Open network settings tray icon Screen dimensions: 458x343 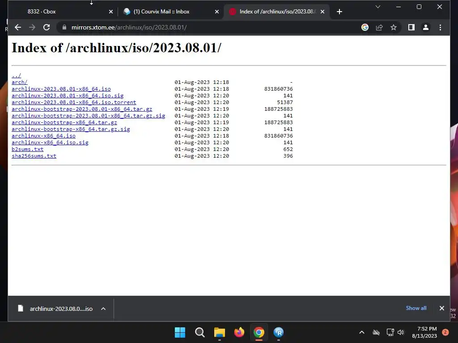point(390,332)
